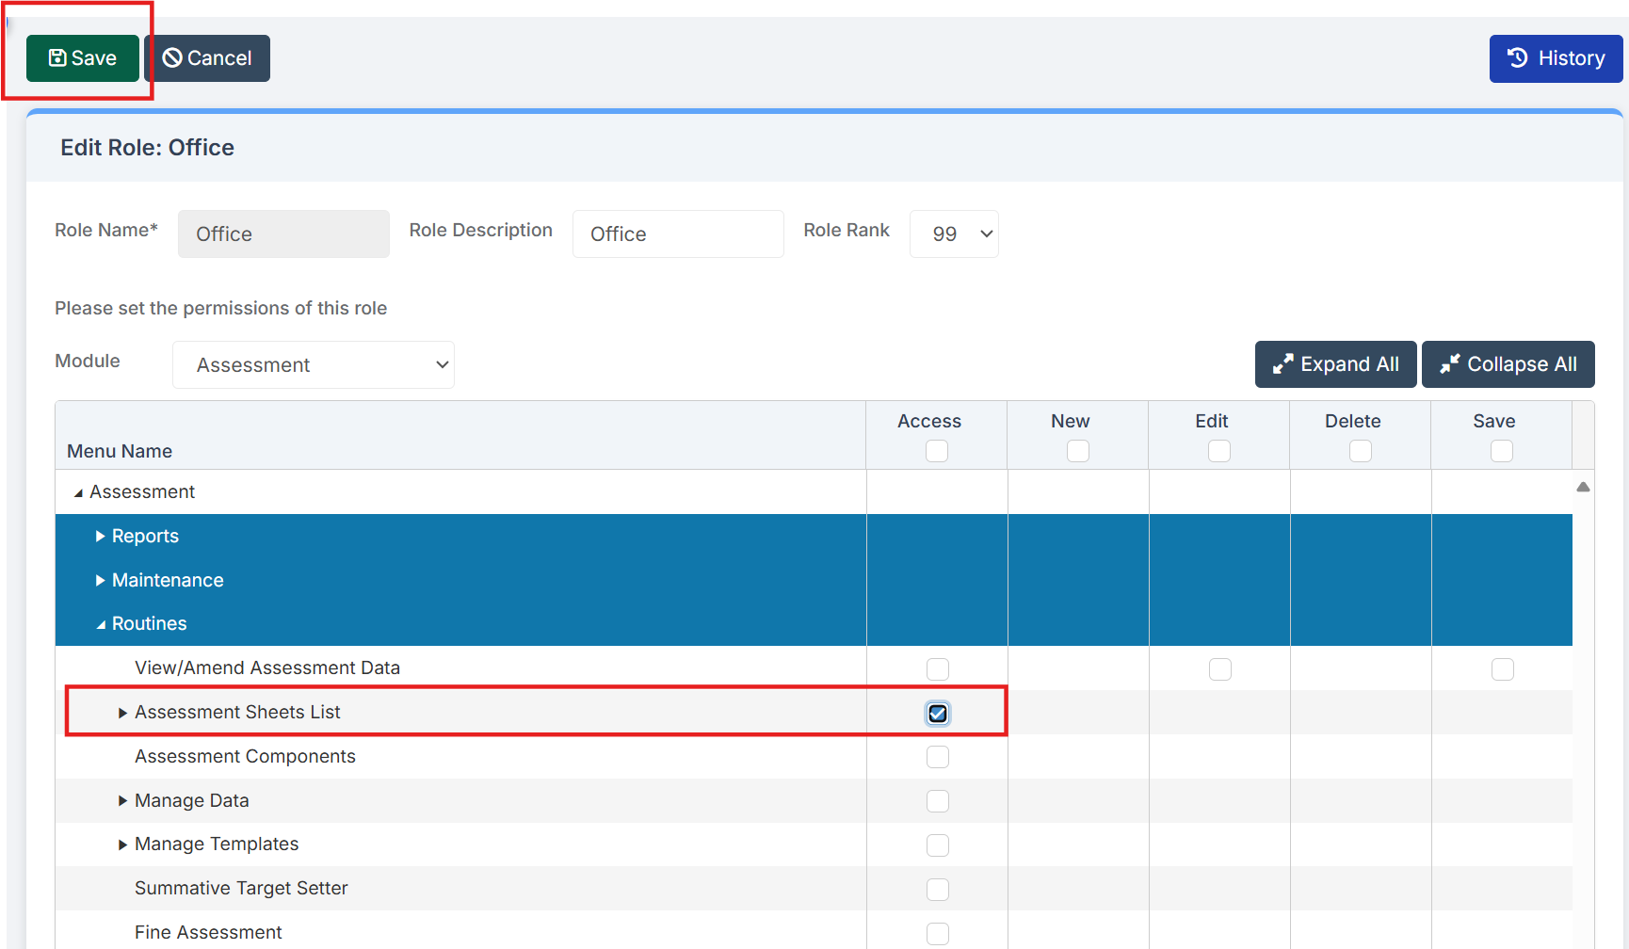Click the Role Description text field
This screenshot has width=1629, height=949.
coord(677,233)
